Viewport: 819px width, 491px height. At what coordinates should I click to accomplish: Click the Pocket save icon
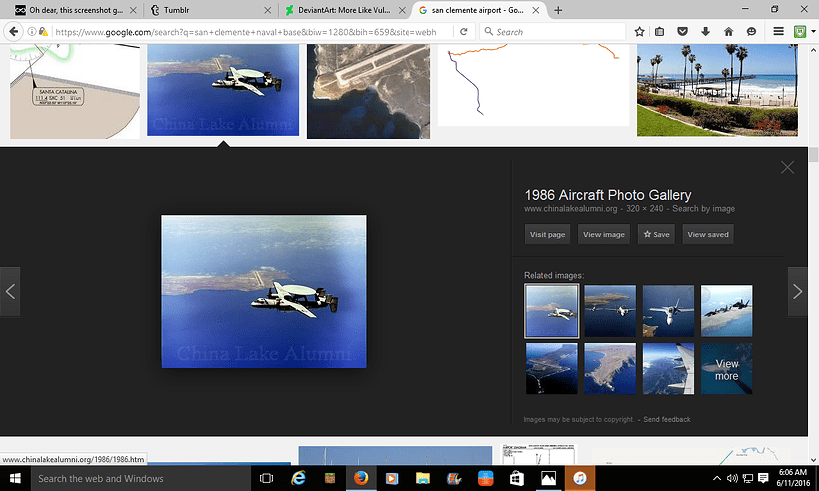683,32
